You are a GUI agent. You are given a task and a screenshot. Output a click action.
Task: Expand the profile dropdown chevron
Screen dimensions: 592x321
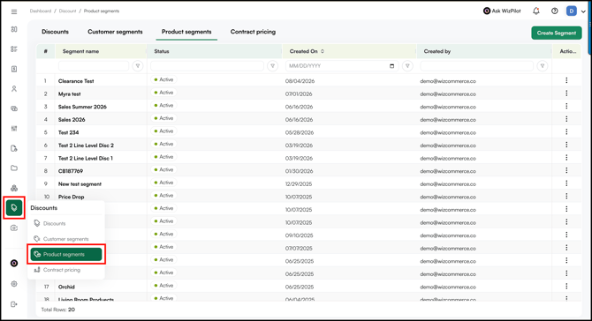tap(583, 11)
